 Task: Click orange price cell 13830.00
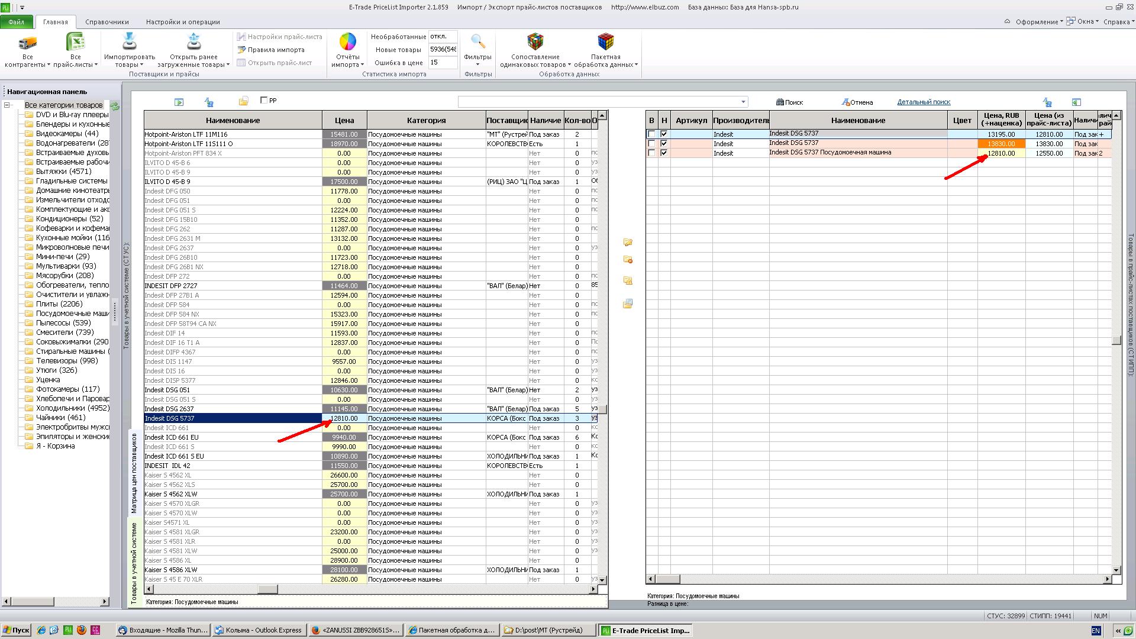[x=1001, y=144]
